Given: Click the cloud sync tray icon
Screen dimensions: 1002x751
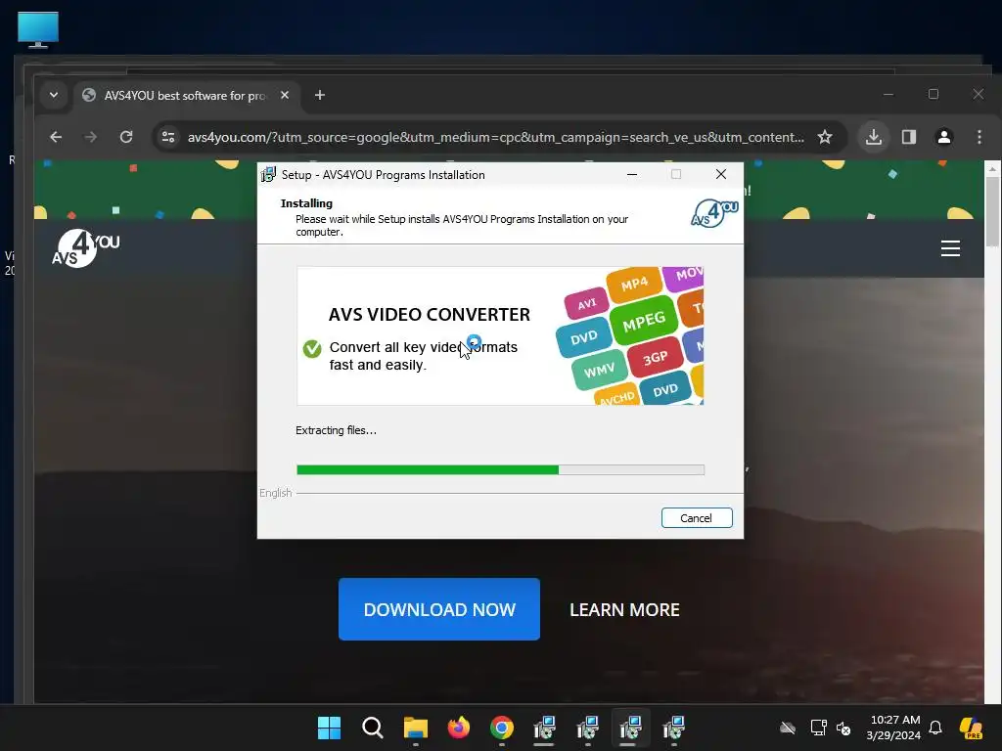Looking at the screenshot, I should click(788, 728).
